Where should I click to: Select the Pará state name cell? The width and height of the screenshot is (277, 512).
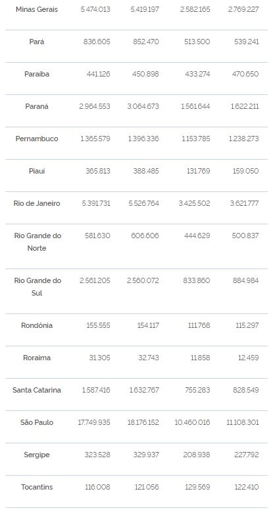[37, 42]
